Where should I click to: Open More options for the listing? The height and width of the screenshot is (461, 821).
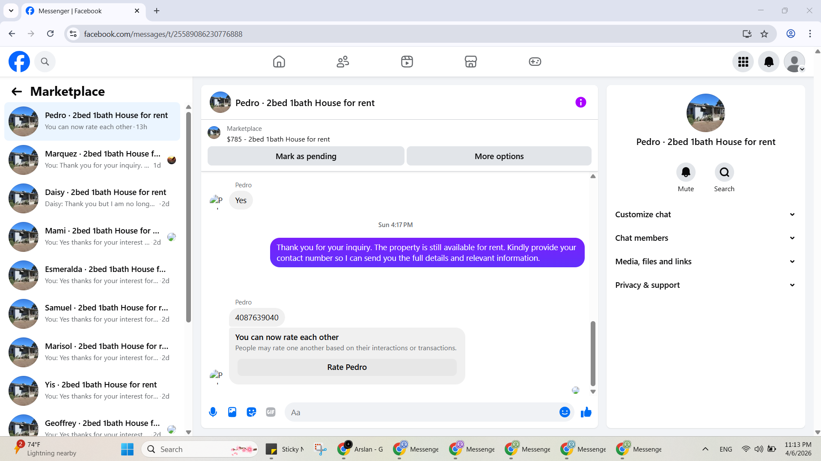coord(499,156)
